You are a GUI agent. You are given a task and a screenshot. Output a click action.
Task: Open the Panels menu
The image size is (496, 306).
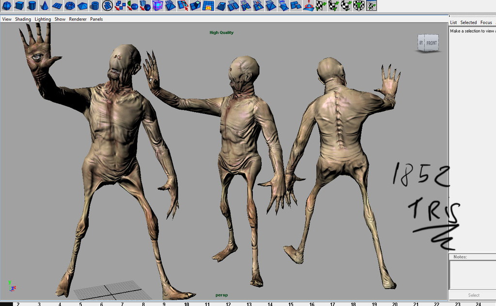(x=96, y=19)
